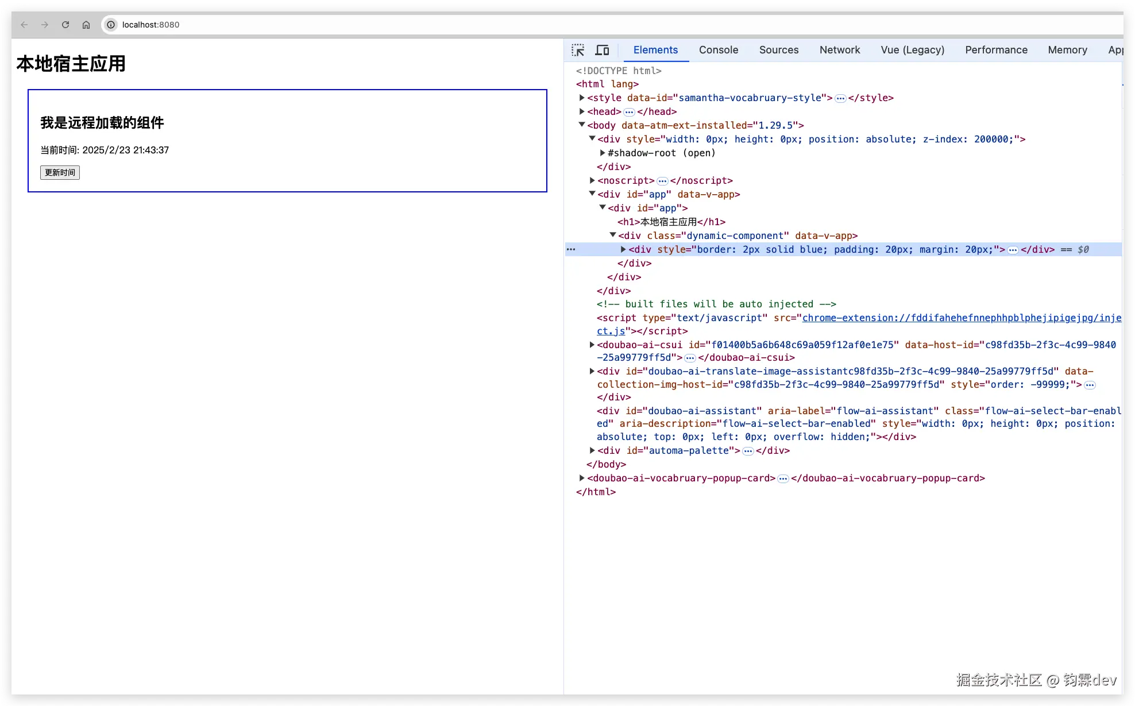
Task: Click the site info icon in address bar
Action: 111,25
